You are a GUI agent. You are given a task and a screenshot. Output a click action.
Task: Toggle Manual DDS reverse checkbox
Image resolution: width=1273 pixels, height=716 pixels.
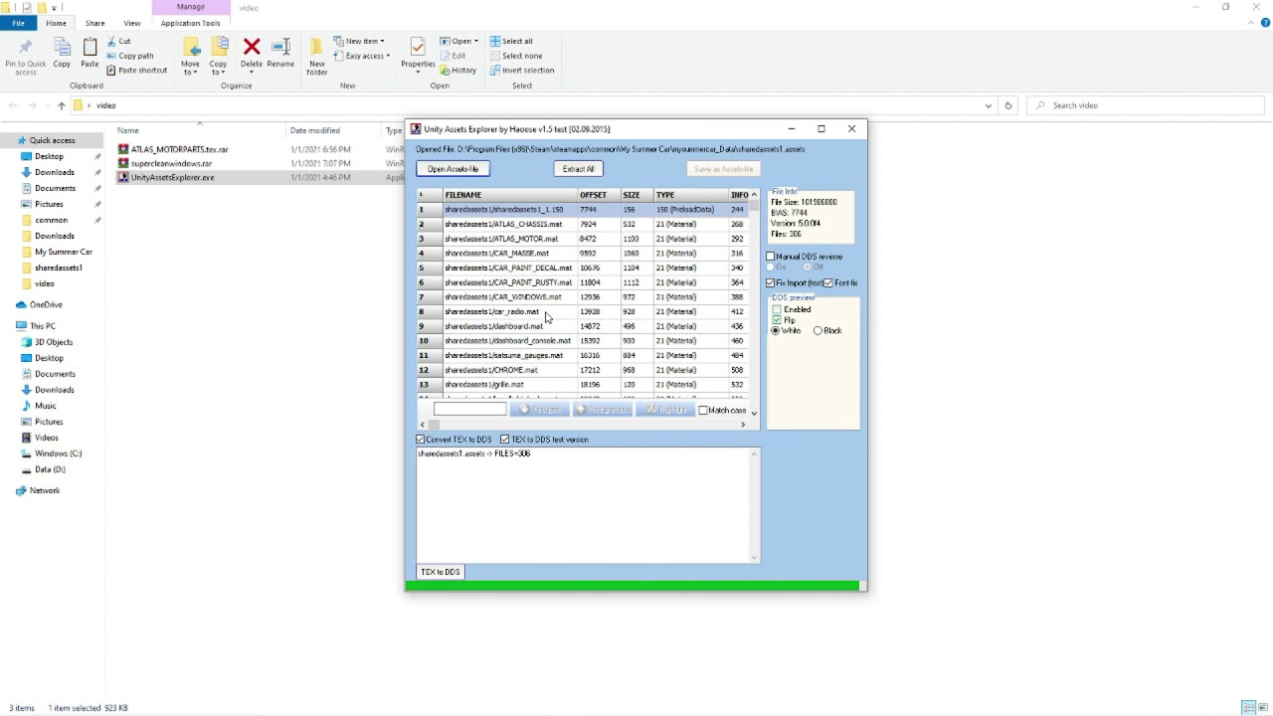(771, 257)
